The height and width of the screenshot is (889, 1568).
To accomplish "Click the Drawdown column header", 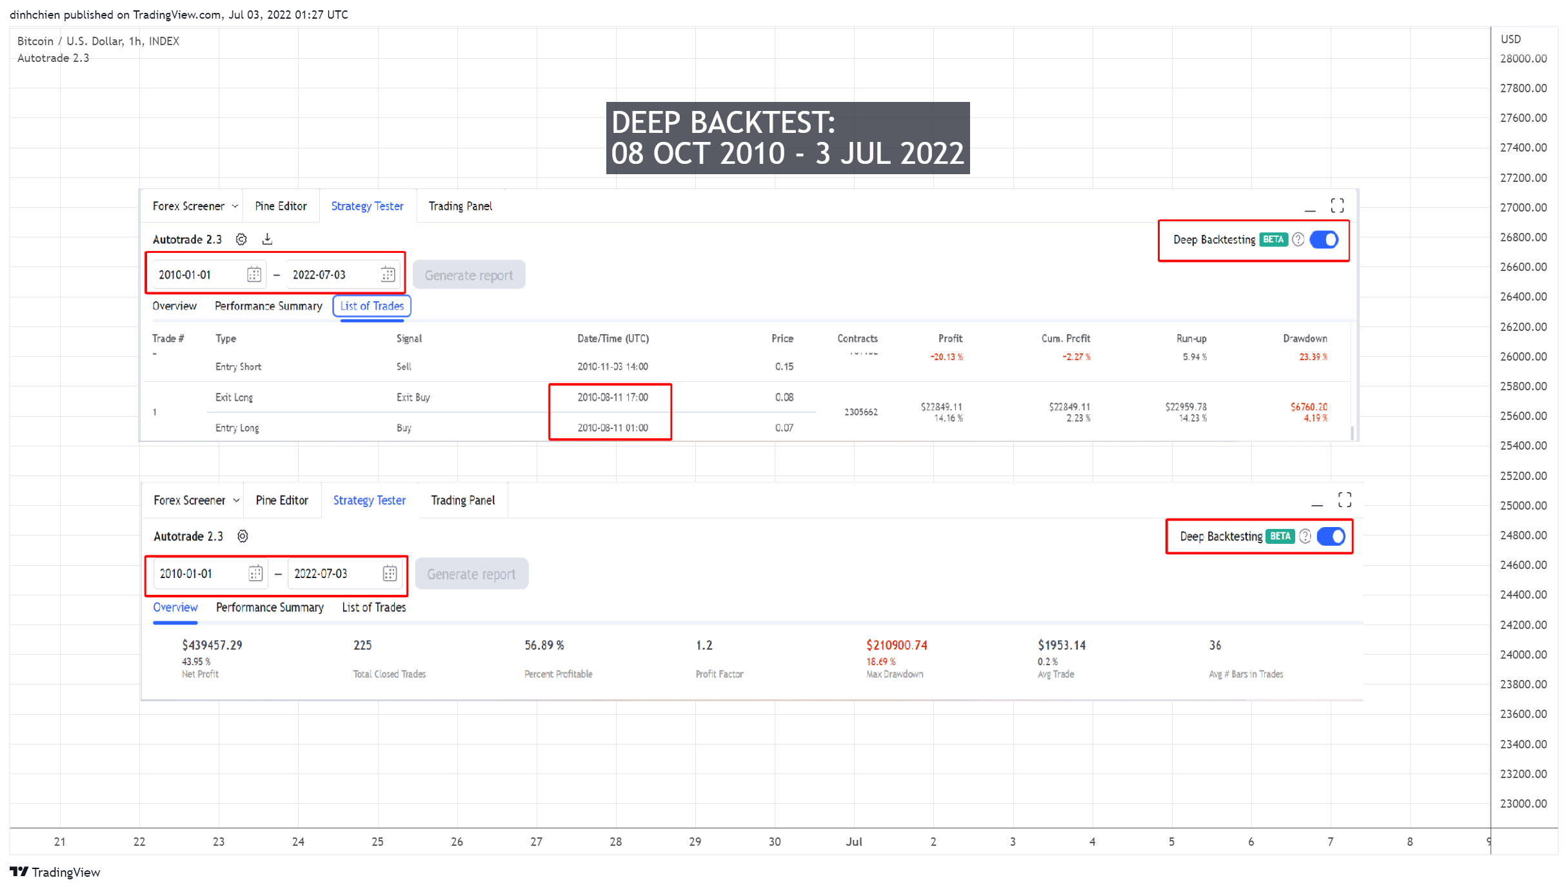I will (x=1305, y=339).
